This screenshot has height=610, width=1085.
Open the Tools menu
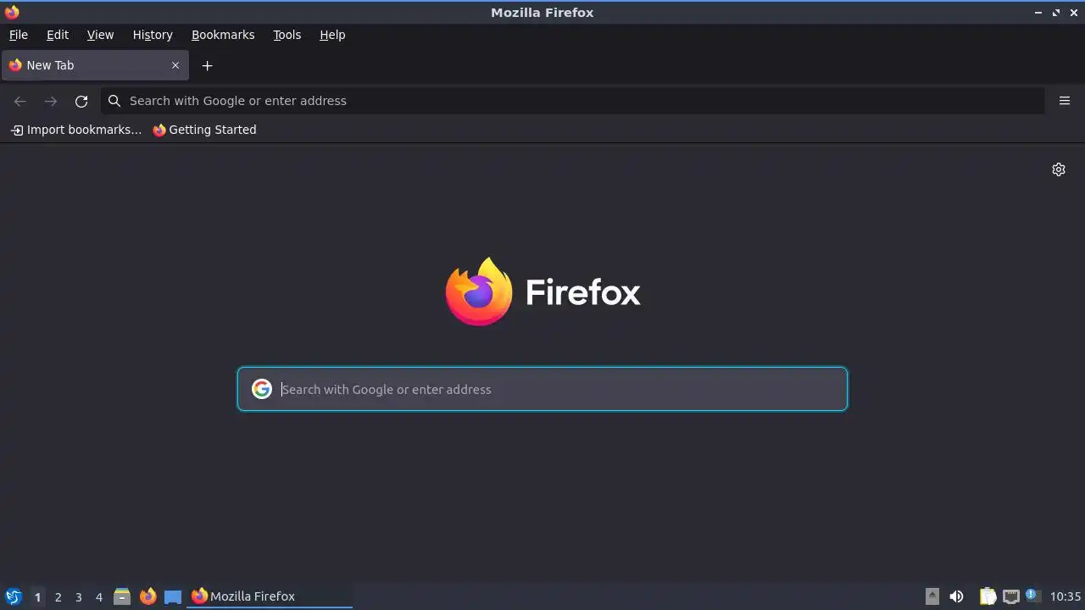tap(287, 35)
